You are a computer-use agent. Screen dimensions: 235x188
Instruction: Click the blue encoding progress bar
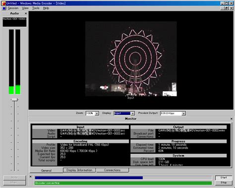(x=123, y=178)
